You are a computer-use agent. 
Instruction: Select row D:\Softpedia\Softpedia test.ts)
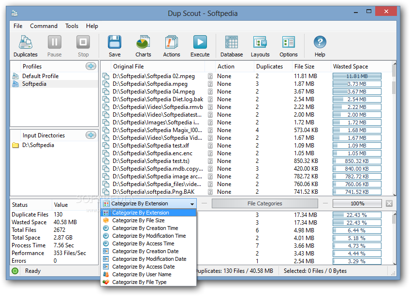pyautogui.click(x=246, y=161)
